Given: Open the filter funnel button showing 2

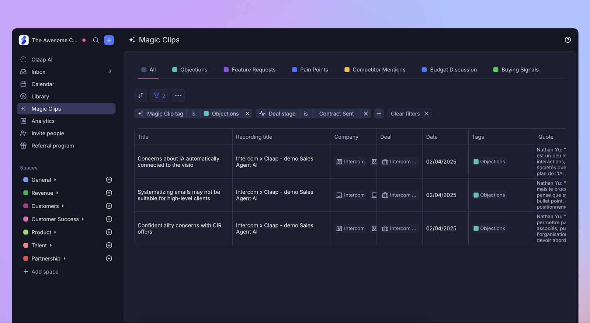Looking at the screenshot, I should tap(159, 95).
